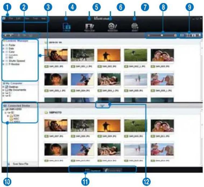Click the 100PHOTO folder icon

[x=46, y=112]
